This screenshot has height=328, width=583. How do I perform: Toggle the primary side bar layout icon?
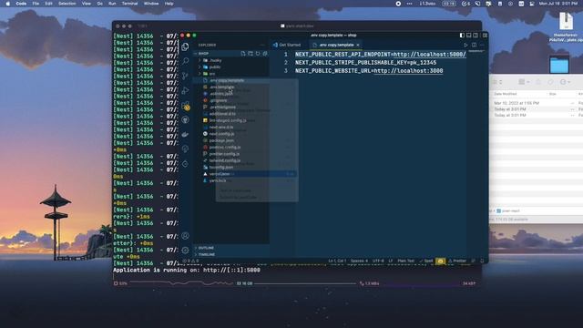(x=462, y=36)
